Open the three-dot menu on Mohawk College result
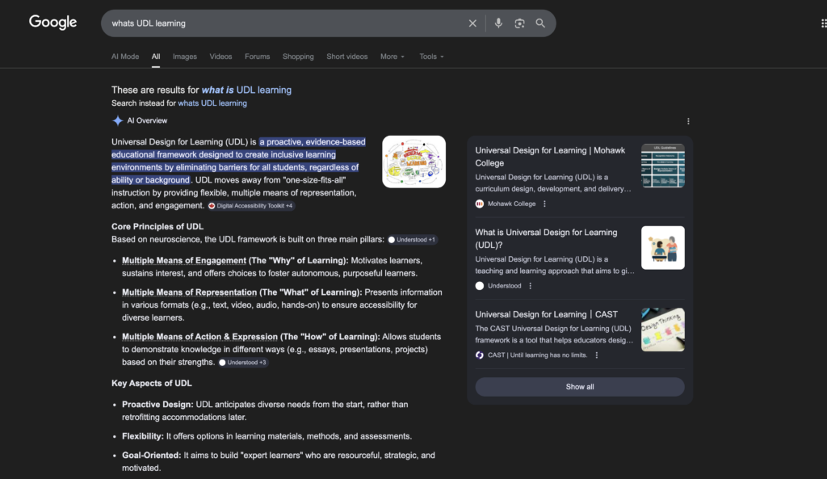The image size is (827, 479). [x=544, y=202]
